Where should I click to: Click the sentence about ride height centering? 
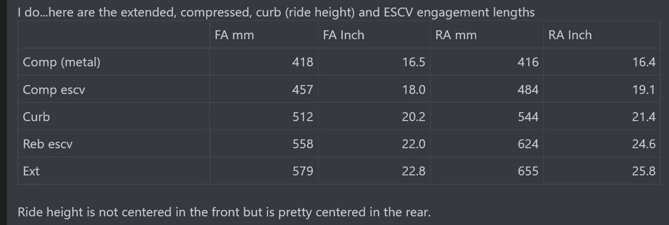tap(224, 212)
